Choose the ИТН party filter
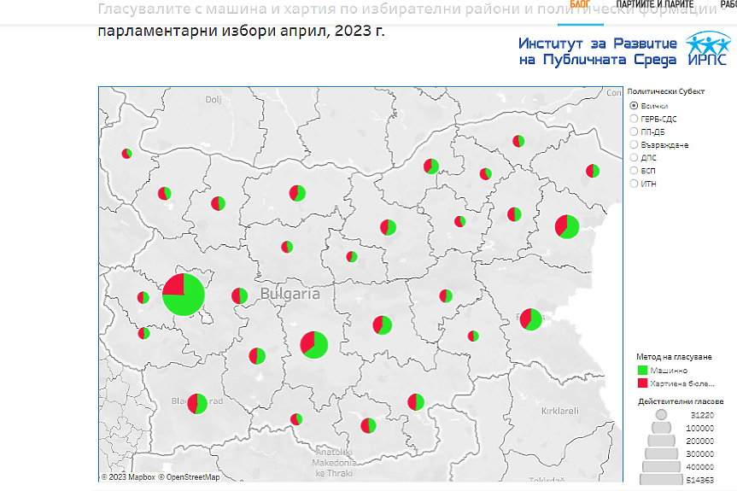The height and width of the screenshot is (491, 737). click(634, 183)
